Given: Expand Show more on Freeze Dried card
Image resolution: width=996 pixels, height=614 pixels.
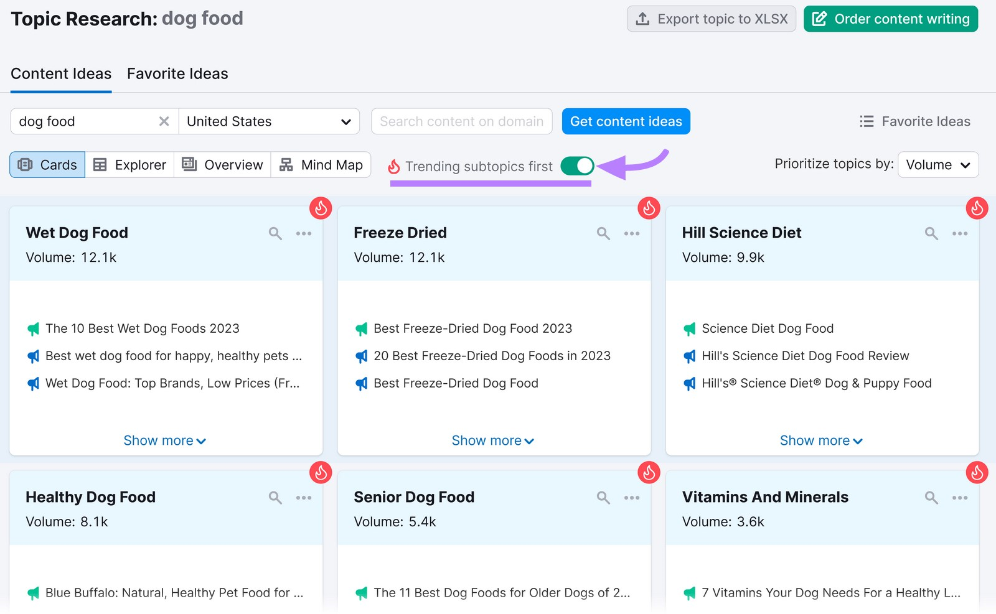Looking at the screenshot, I should 493,440.
